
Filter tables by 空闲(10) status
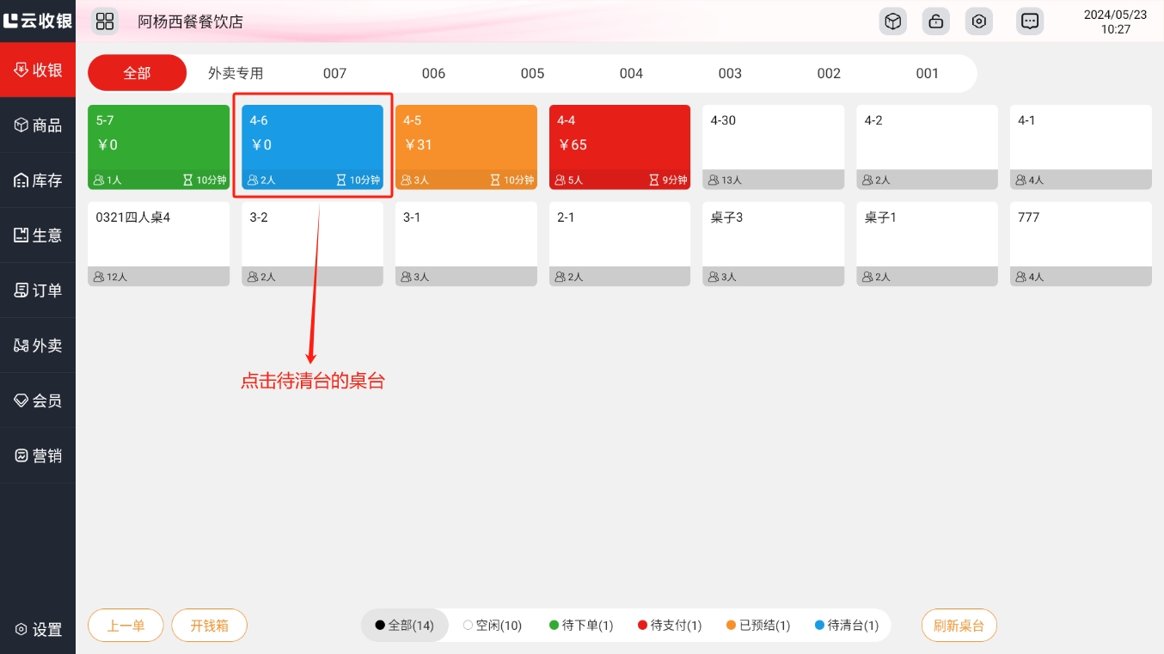point(493,626)
